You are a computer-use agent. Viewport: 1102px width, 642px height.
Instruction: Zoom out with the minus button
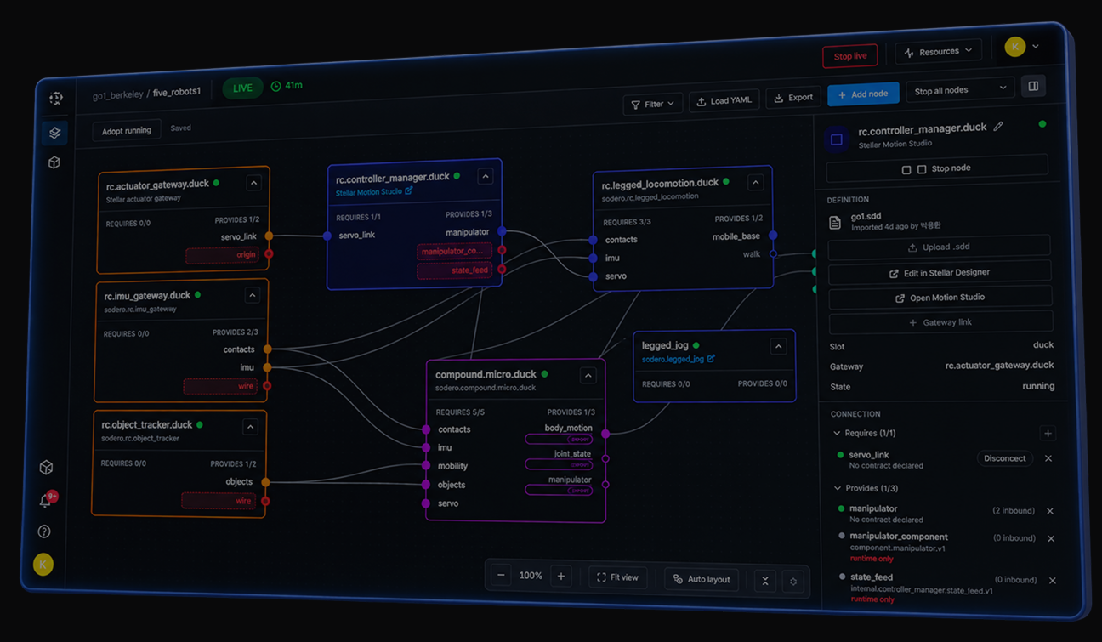coord(501,576)
